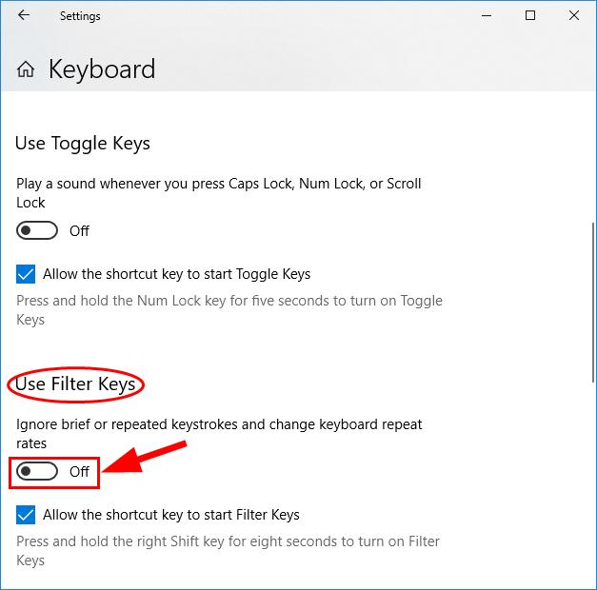Viewport: 597px width, 590px height.
Task: Close the Settings window
Action: [x=574, y=15]
